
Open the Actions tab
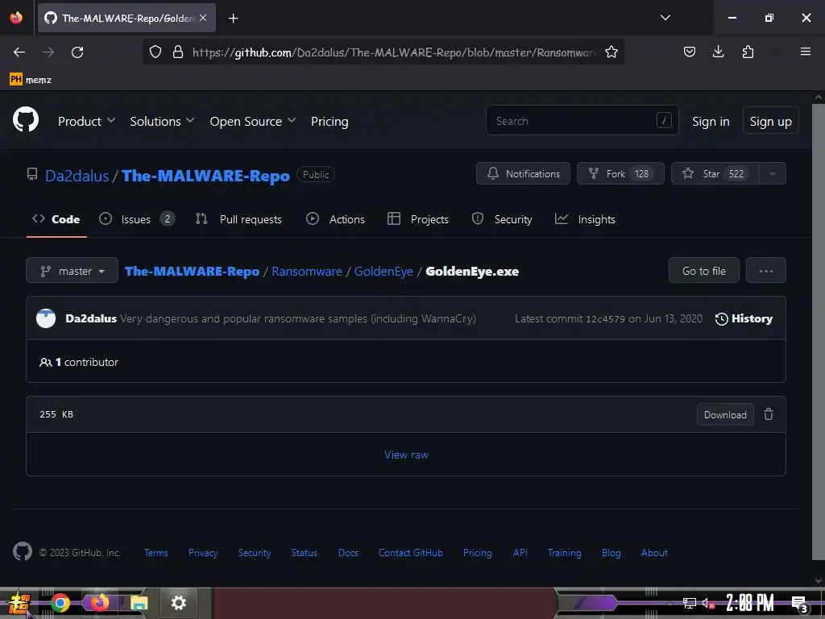click(x=335, y=219)
